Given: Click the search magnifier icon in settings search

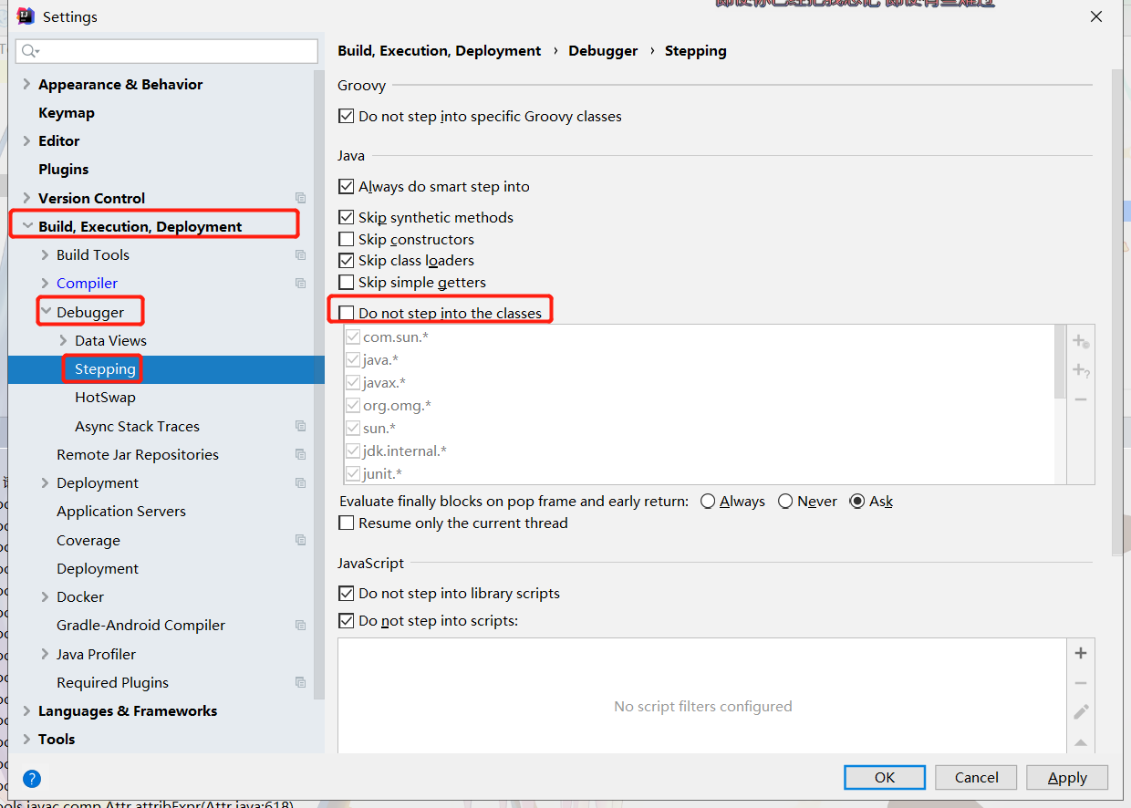Looking at the screenshot, I should [30, 51].
